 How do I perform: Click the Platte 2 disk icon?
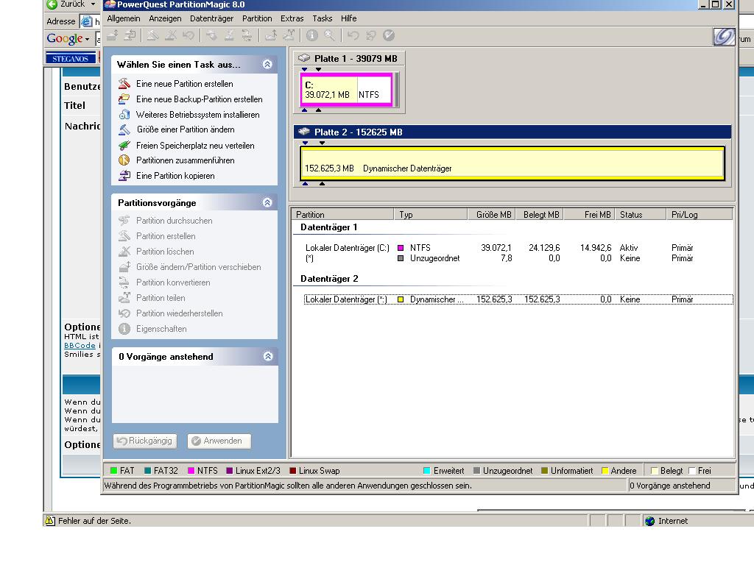click(x=304, y=132)
